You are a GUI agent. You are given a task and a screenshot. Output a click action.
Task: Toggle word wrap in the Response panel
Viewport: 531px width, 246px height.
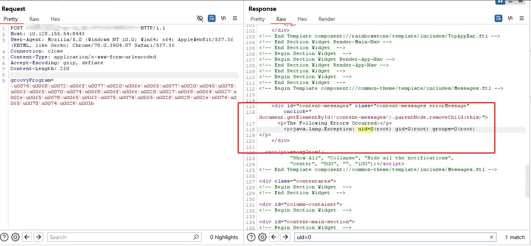(x=498, y=18)
